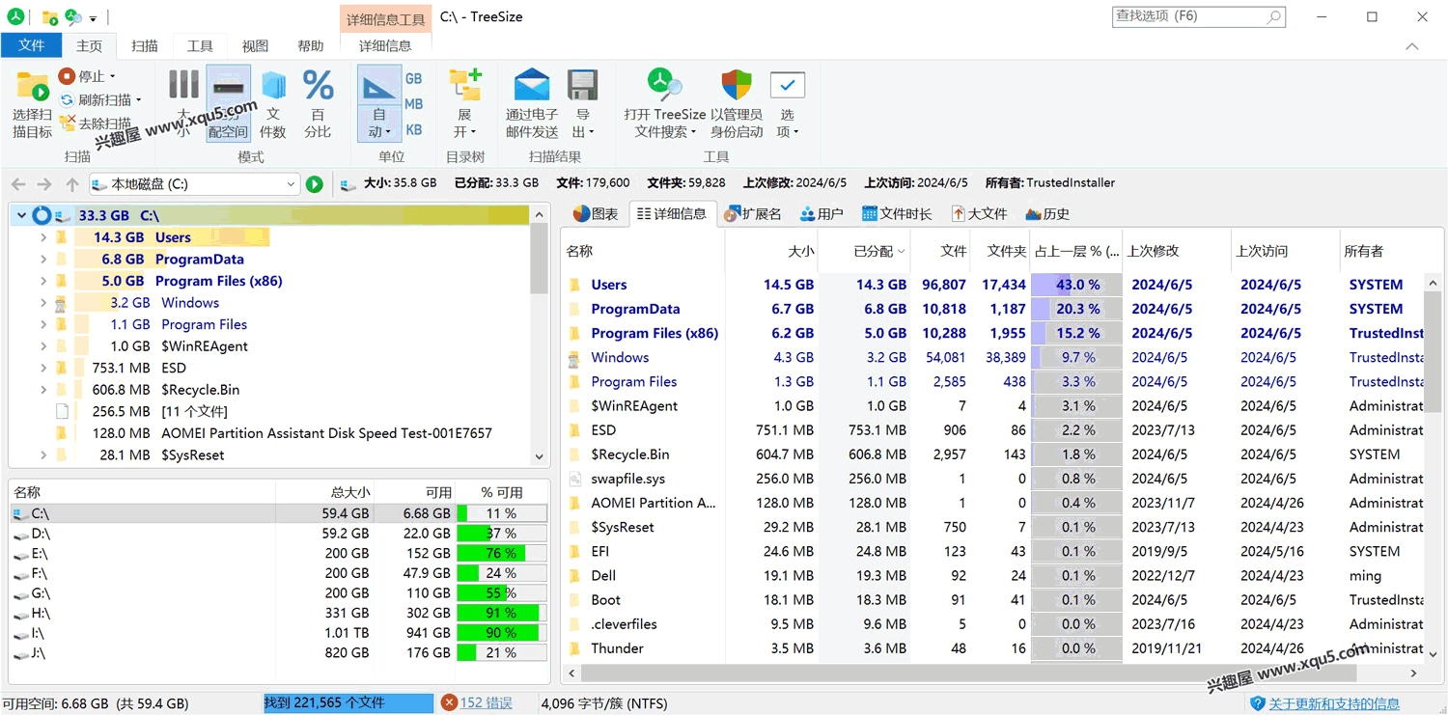1448x715 pixels.
Task: Open the History (历史) panel tab
Action: (1048, 214)
